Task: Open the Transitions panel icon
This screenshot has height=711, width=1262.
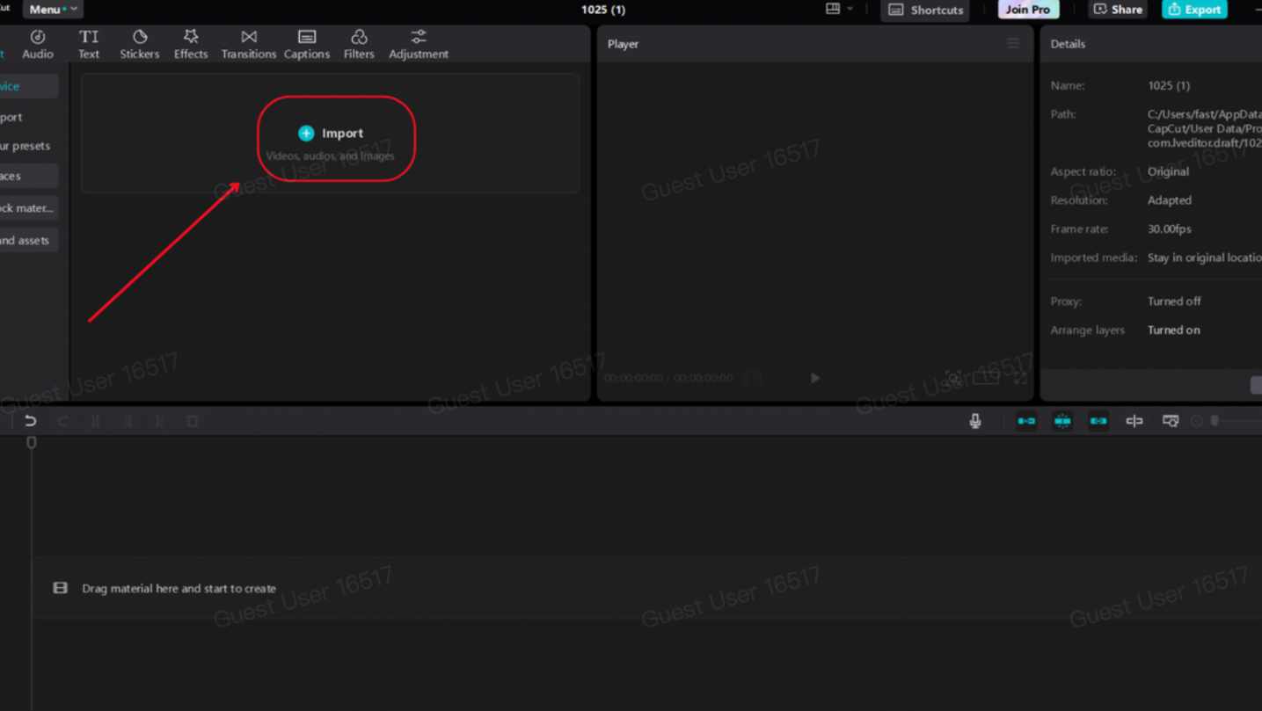Action: [x=249, y=44]
